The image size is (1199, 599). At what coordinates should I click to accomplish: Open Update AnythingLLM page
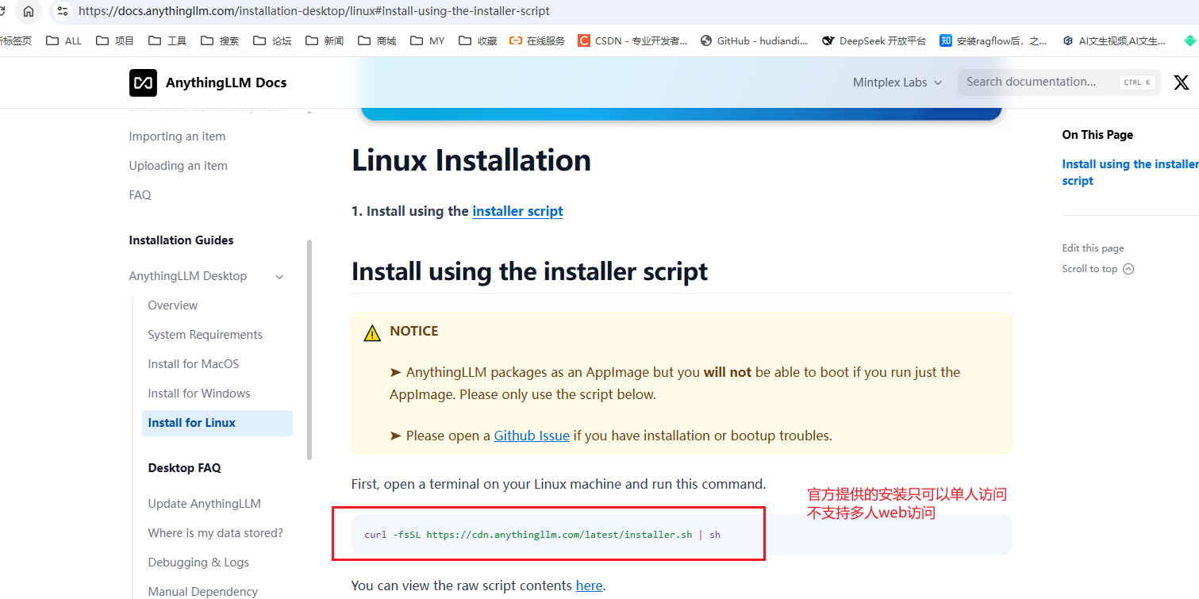204,504
